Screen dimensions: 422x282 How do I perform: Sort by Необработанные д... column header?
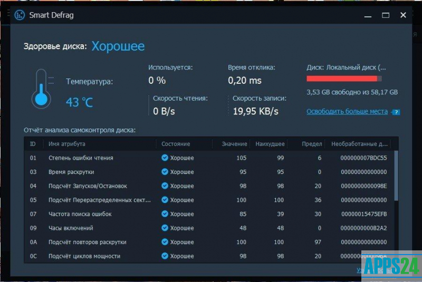click(359, 144)
